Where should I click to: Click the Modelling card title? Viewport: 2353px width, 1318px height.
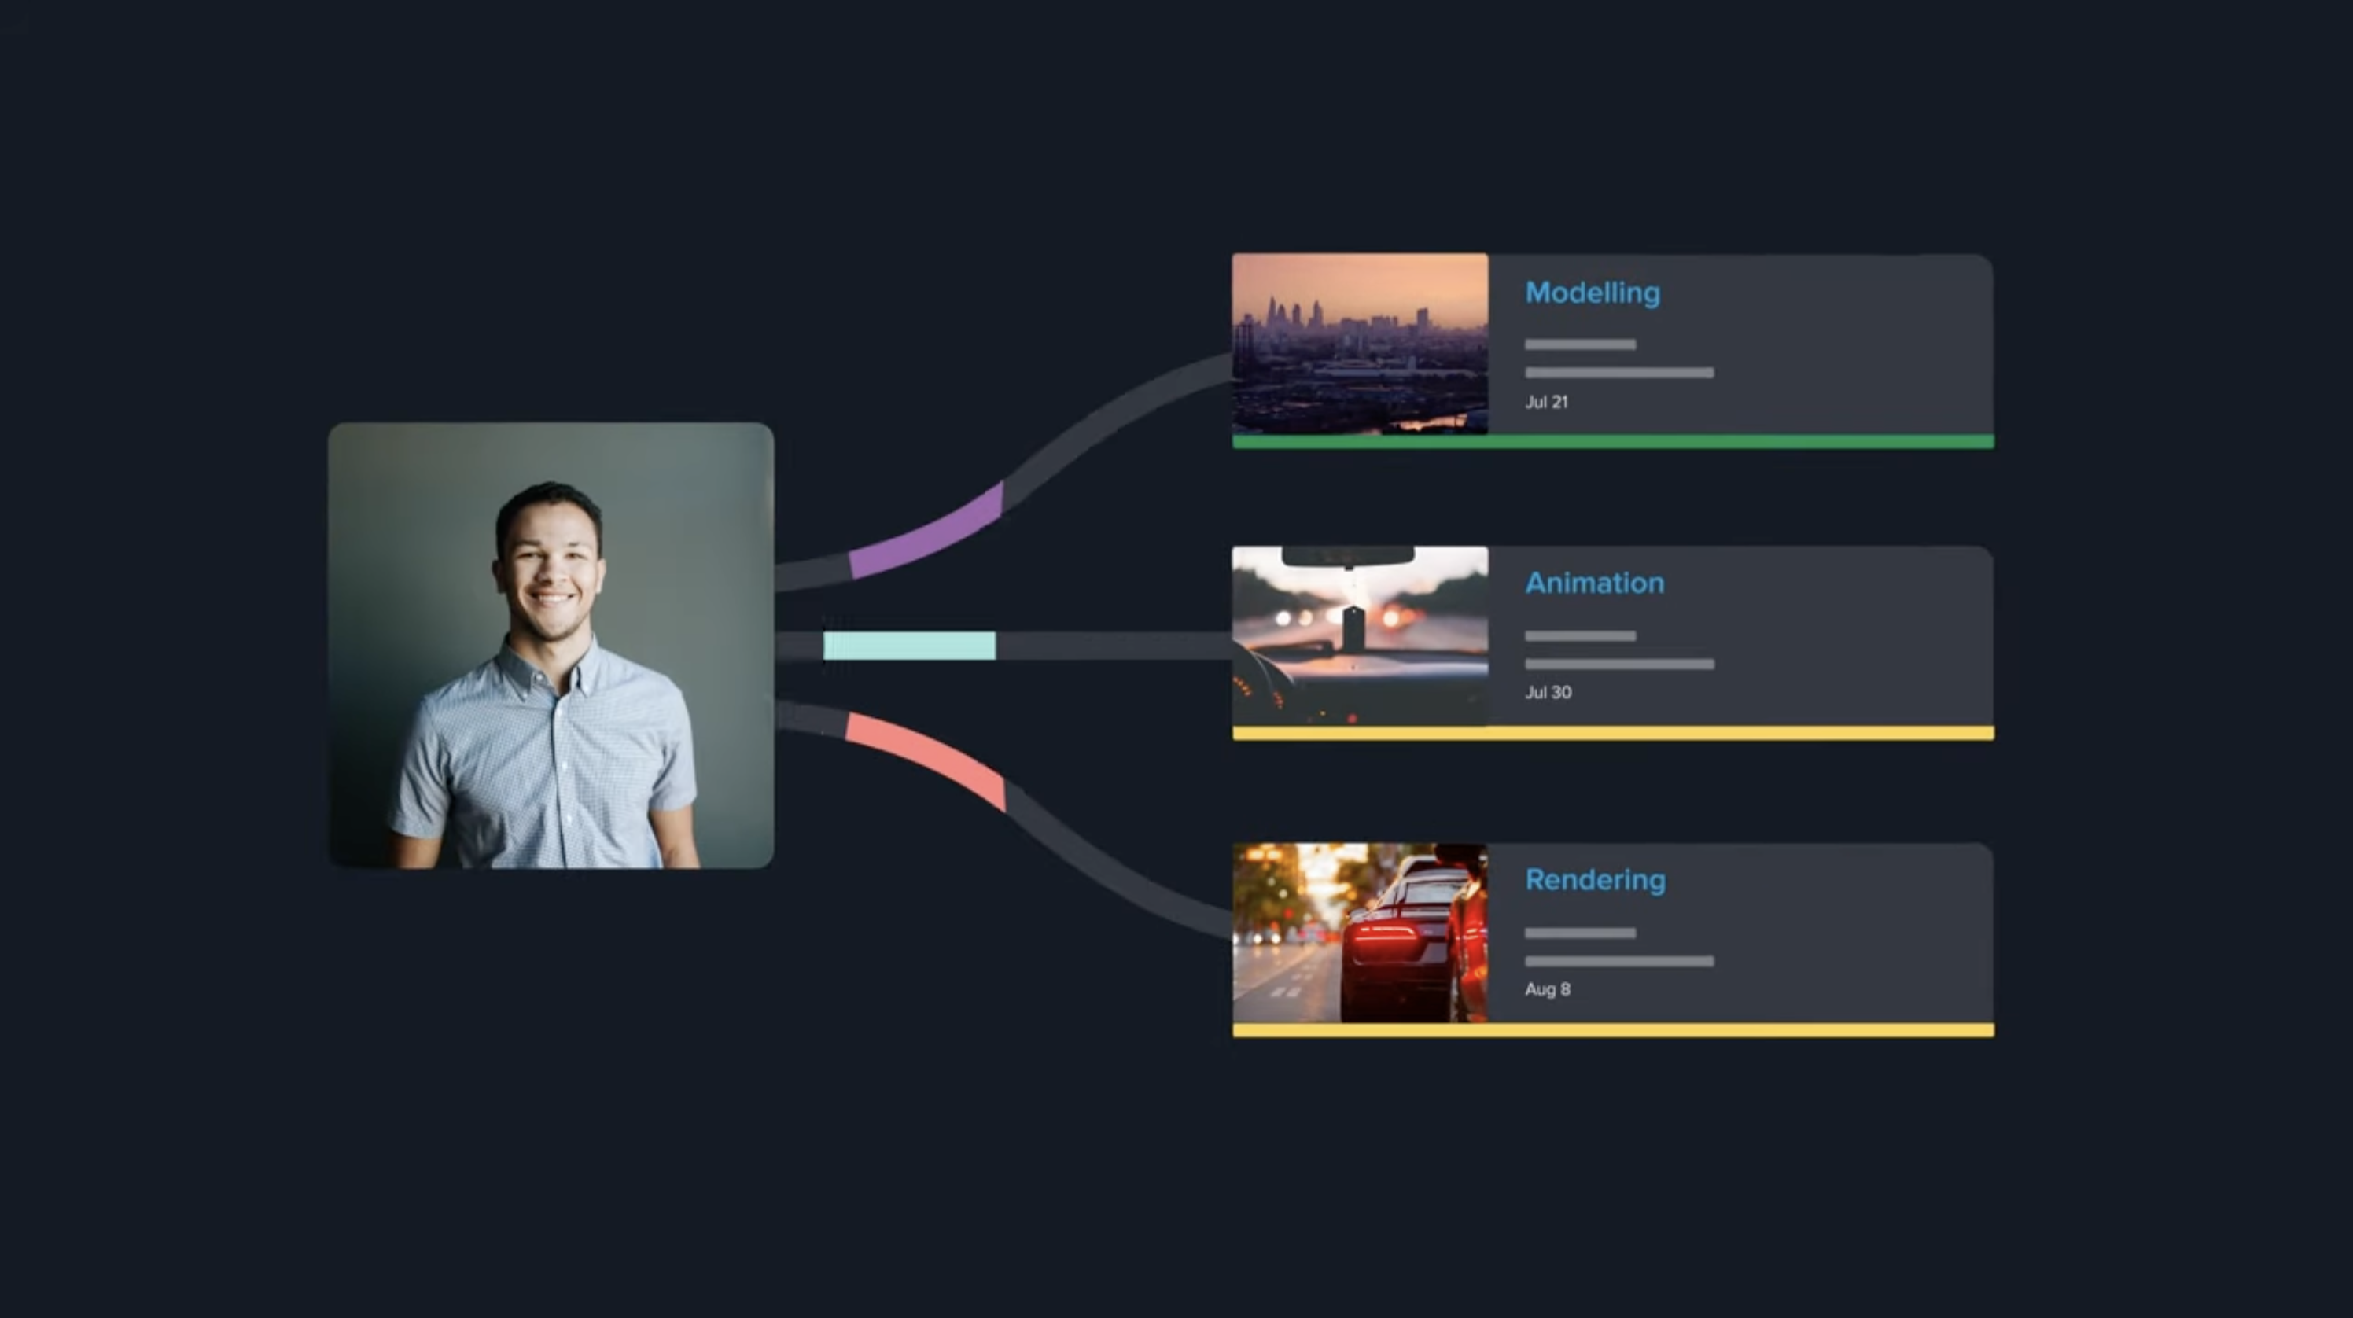point(1592,293)
